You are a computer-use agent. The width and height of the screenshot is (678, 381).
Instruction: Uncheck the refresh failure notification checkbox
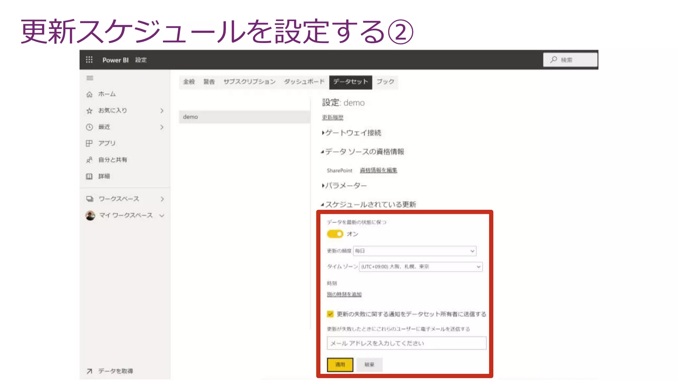tap(330, 314)
